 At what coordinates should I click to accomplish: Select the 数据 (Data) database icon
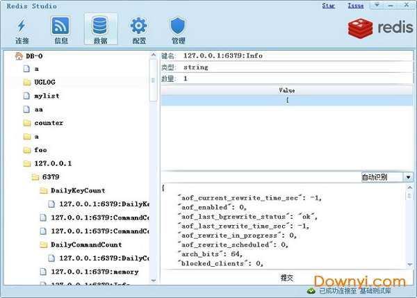[x=100, y=25]
